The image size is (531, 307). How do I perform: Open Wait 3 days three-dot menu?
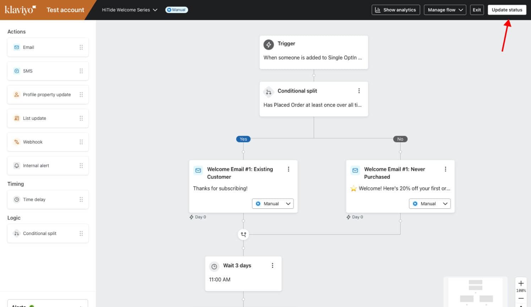click(x=272, y=266)
